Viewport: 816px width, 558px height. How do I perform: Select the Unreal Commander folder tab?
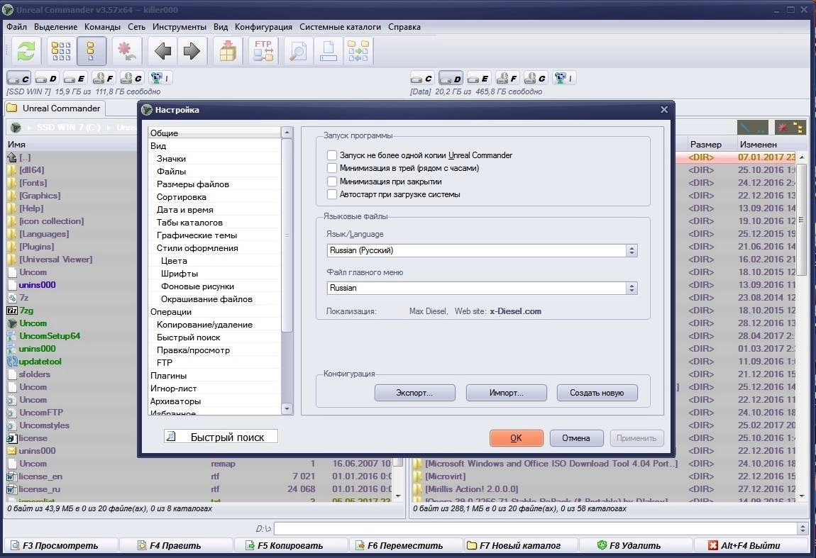(x=54, y=108)
